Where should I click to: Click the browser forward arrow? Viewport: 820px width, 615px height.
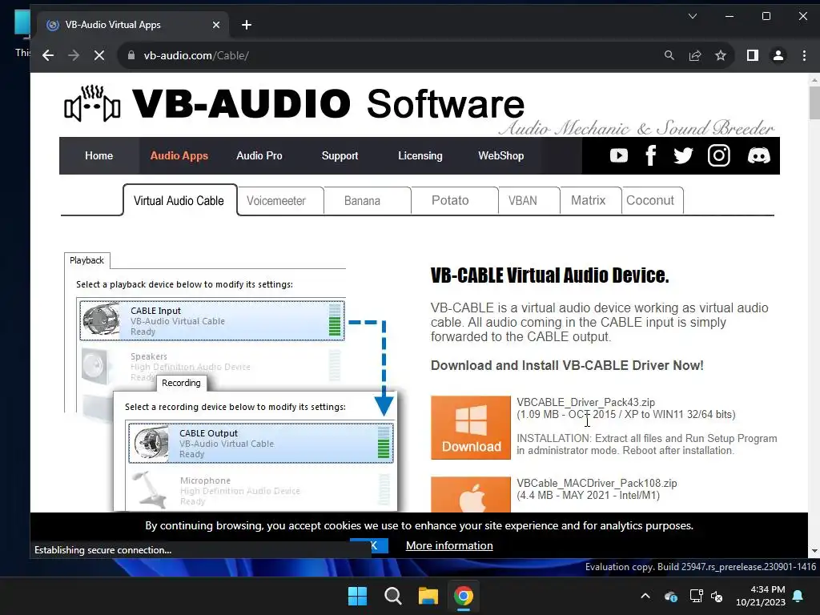(74, 55)
